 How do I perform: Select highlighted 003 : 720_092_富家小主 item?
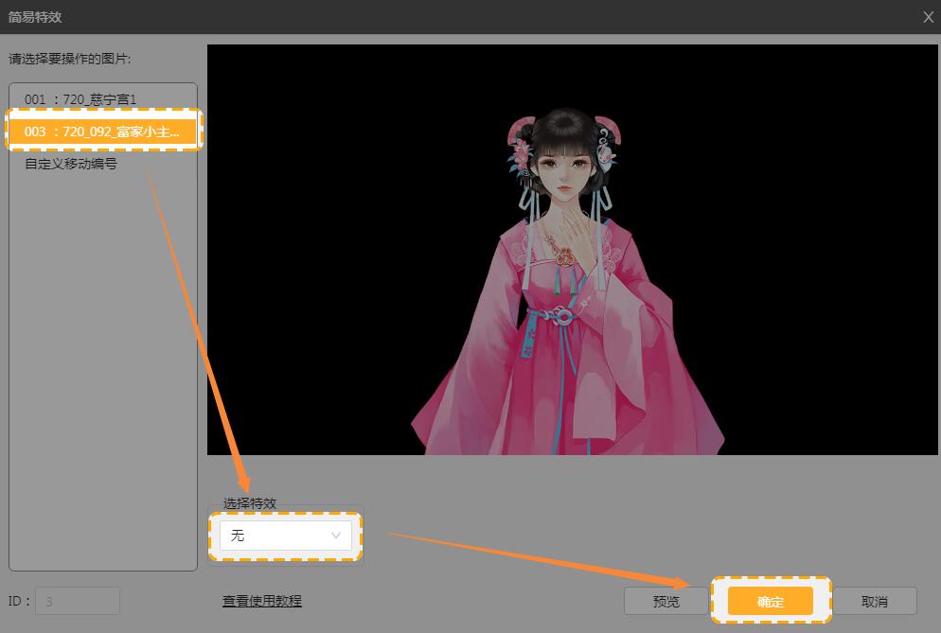point(102,132)
